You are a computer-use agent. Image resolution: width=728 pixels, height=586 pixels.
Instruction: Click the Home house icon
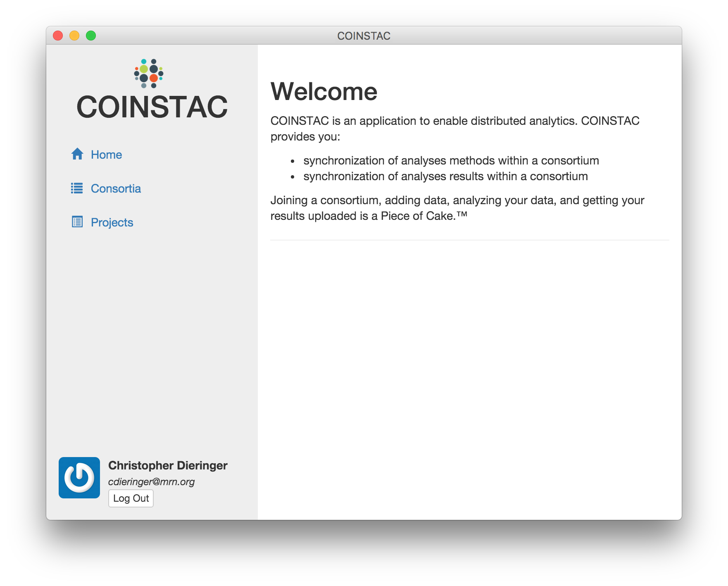tap(77, 154)
